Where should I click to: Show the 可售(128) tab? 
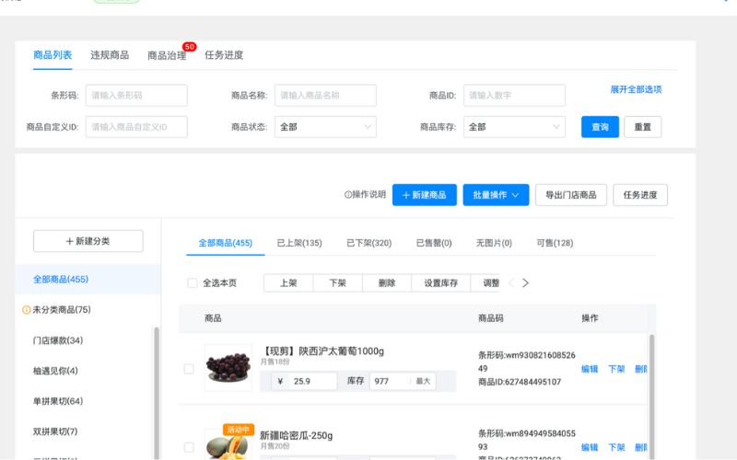(555, 243)
